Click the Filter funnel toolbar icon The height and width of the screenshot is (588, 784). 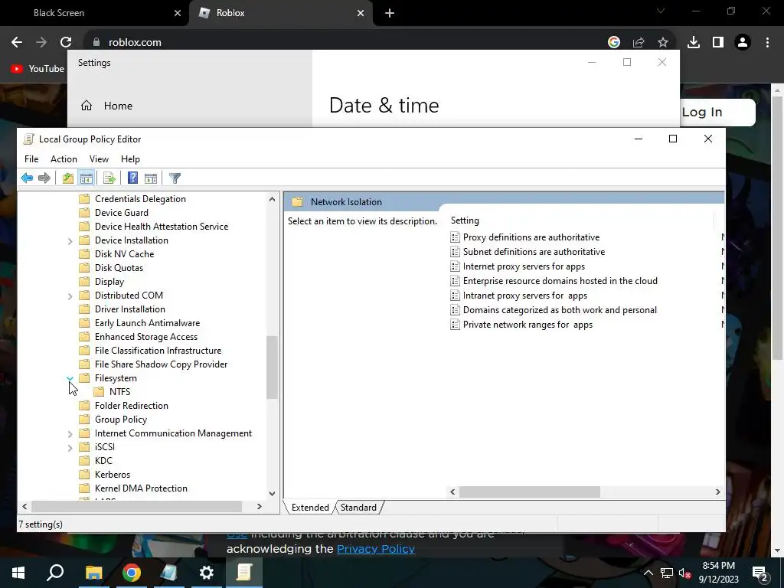click(x=175, y=178)
